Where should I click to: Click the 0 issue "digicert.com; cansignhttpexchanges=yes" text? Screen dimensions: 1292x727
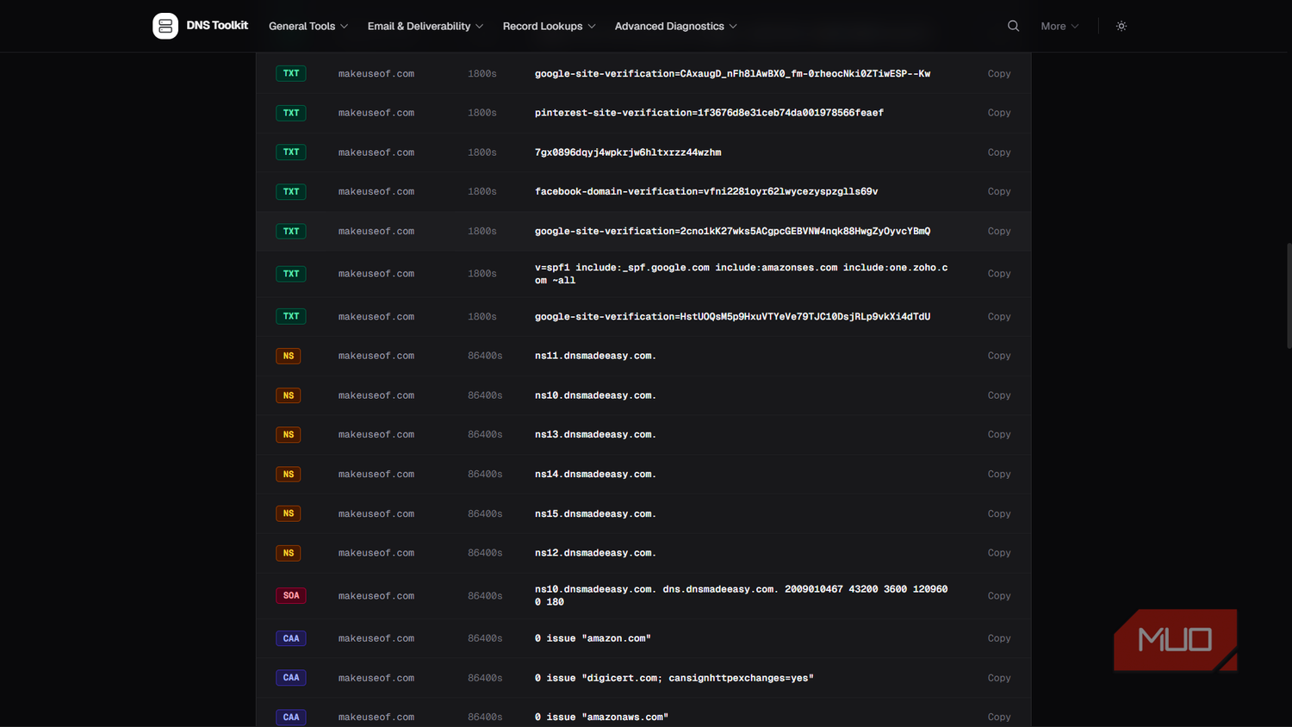pyautogui.click(x=674, y=678)
